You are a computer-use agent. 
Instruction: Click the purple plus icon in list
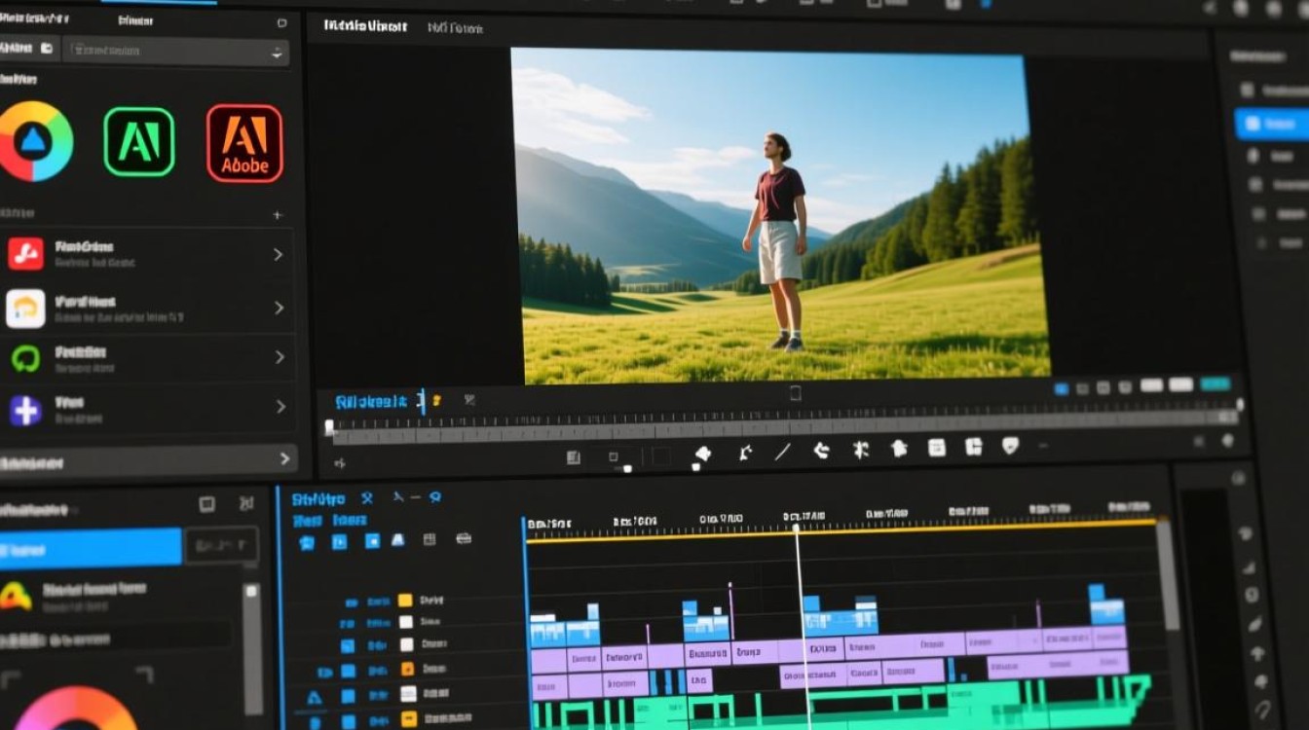[x=25, y=410]
